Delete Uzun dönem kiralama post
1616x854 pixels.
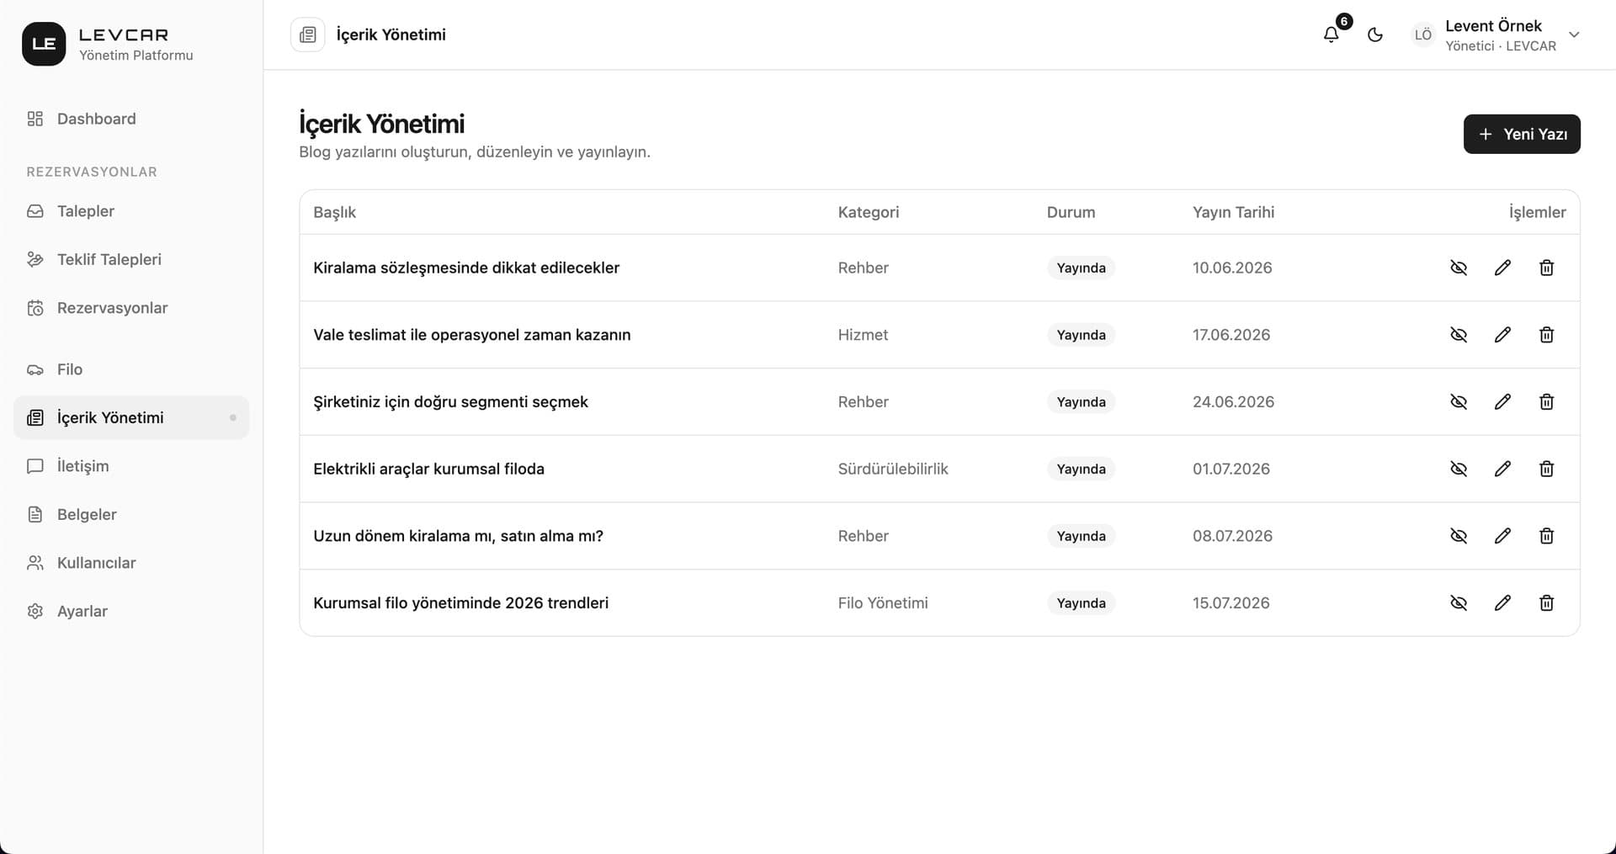point(1546,536)
